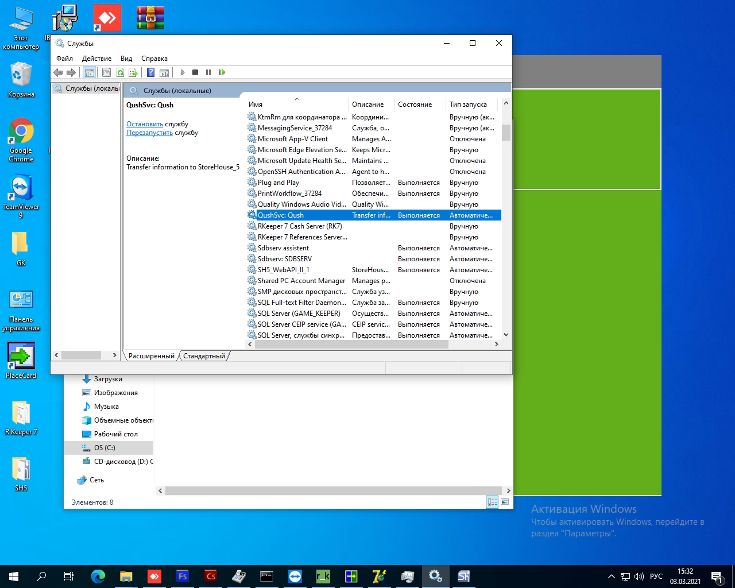
Task: Sort by the Описание column header
Action: (372, 105)
